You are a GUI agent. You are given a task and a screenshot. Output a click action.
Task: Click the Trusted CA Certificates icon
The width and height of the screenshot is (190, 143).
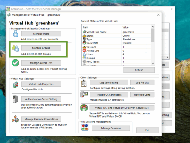[x=84, y=94]
